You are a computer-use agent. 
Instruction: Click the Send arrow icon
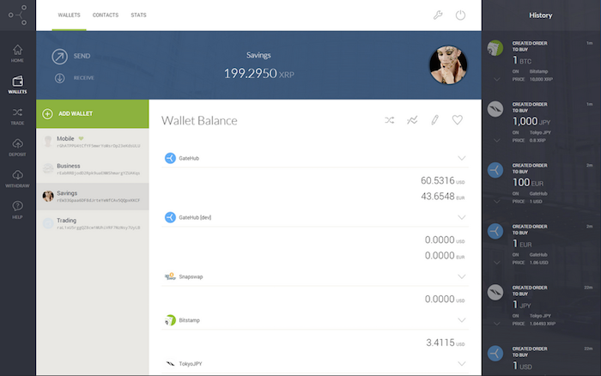pos(59,57)
